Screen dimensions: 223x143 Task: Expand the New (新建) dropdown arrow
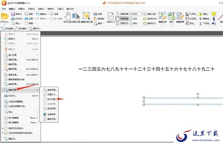click(x=35, y=23)
